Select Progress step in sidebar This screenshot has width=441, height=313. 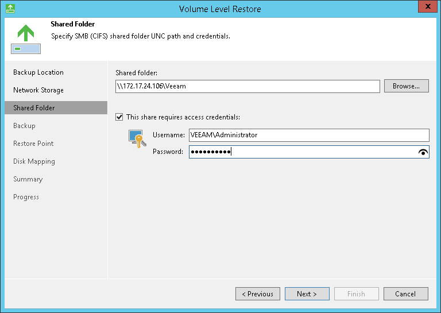pos(26,197)
